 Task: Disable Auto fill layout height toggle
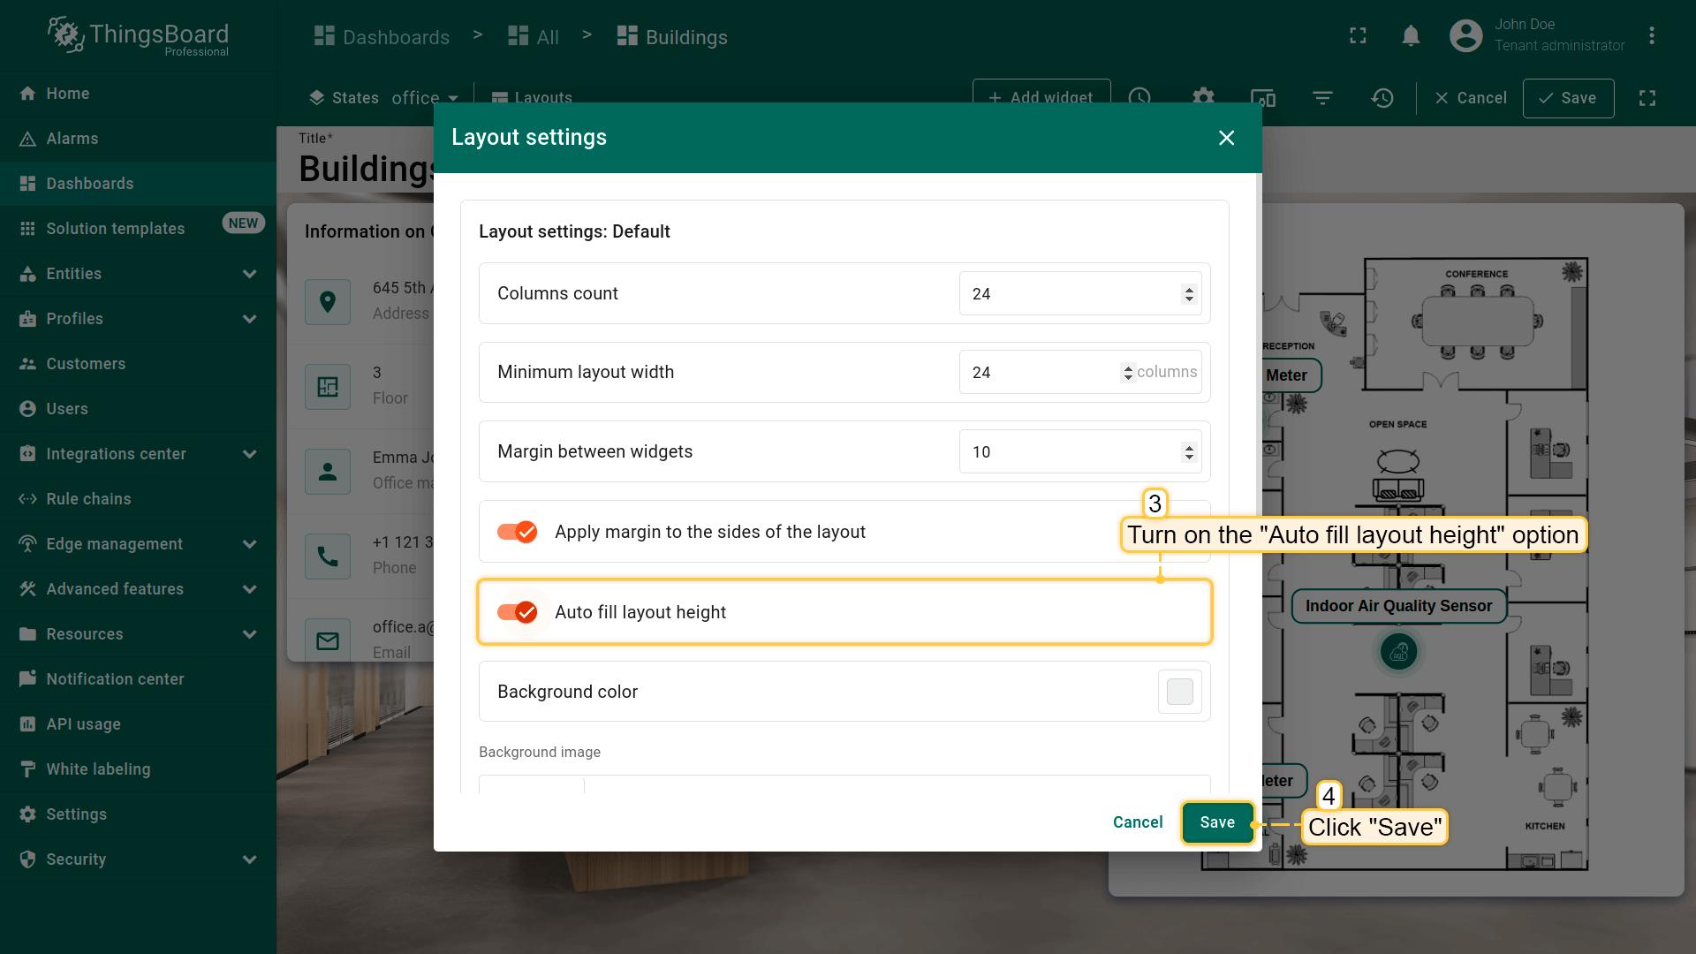518,612
